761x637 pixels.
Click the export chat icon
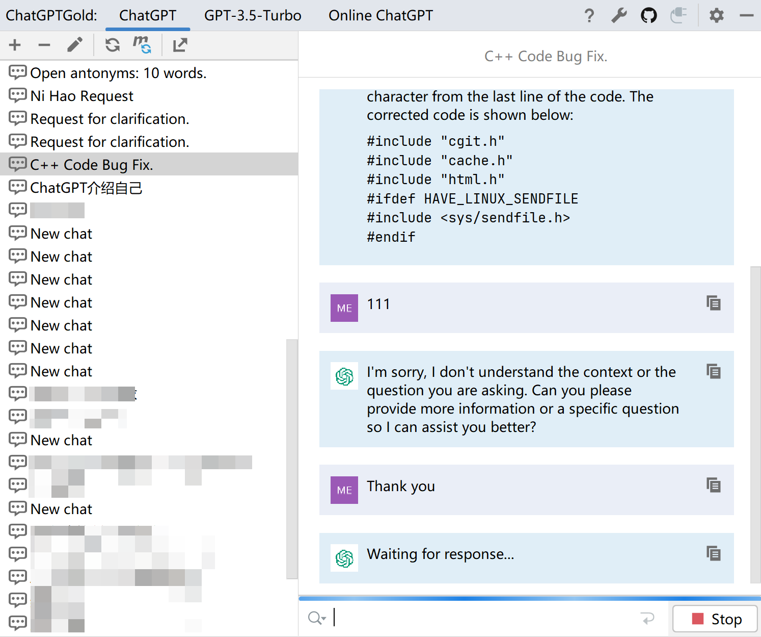click(180, 45)
